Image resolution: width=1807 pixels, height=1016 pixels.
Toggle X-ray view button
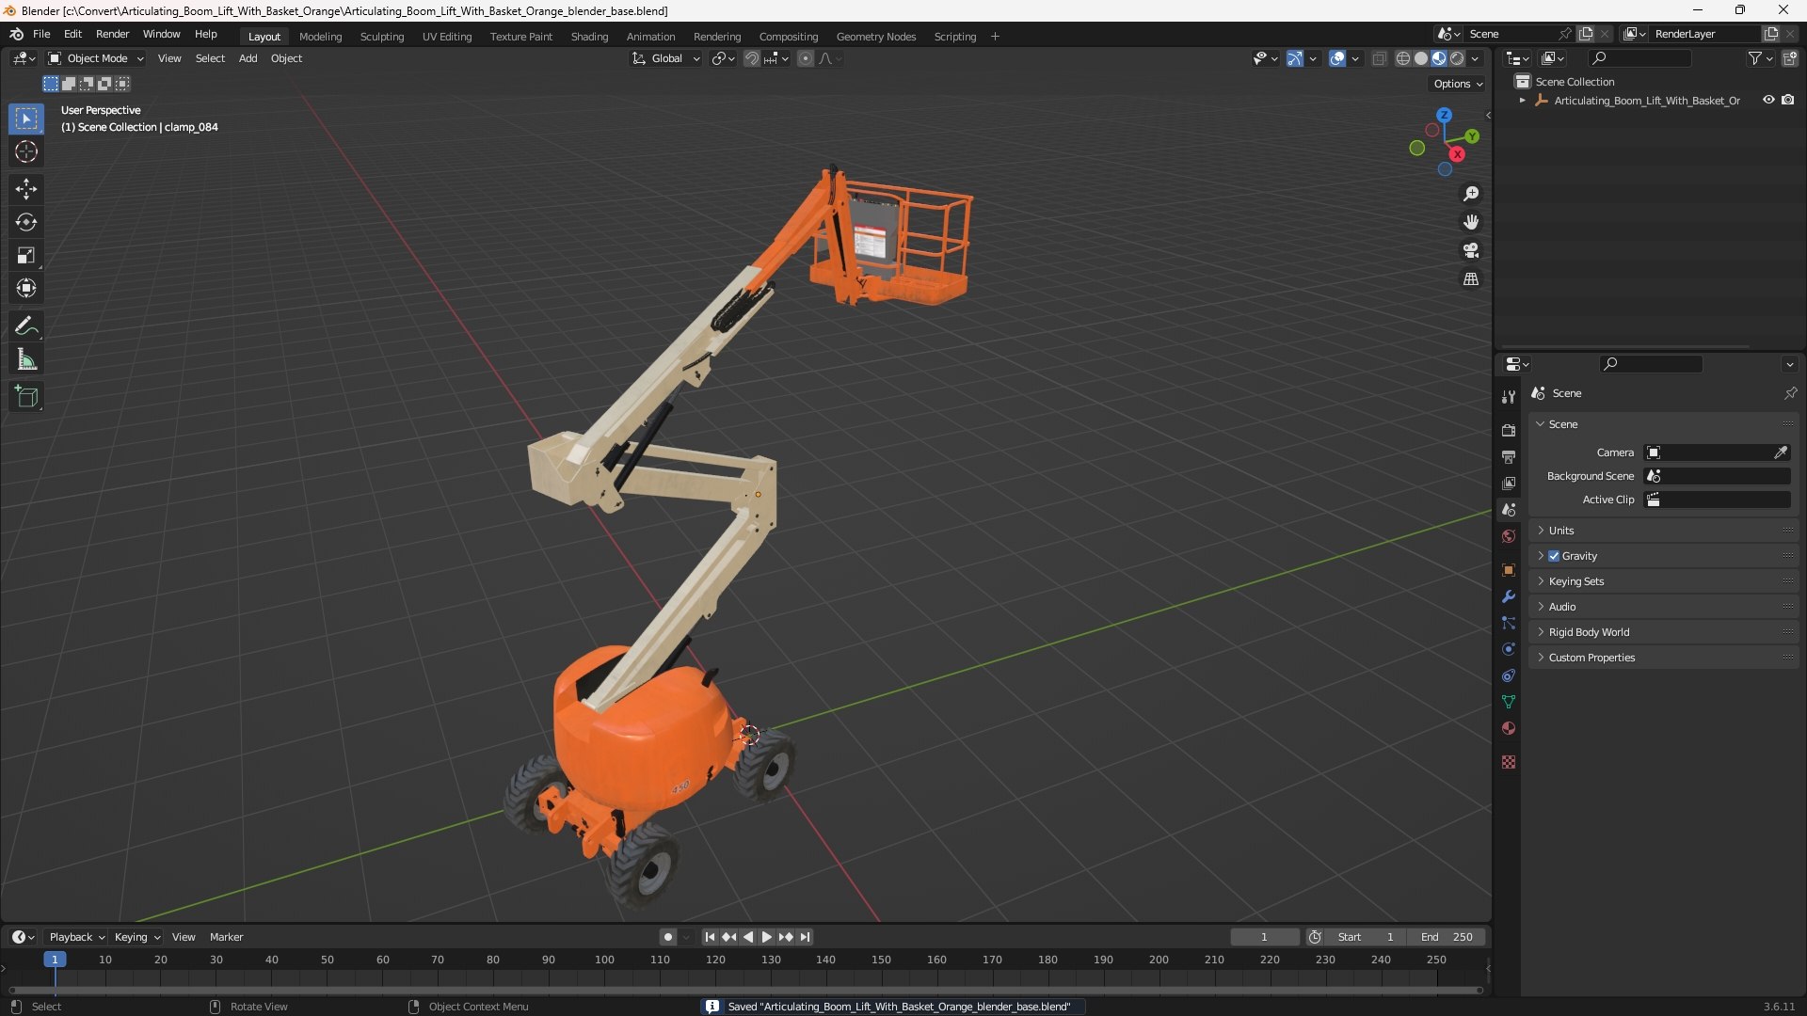pyautogui.click(x=1379, y=58)
